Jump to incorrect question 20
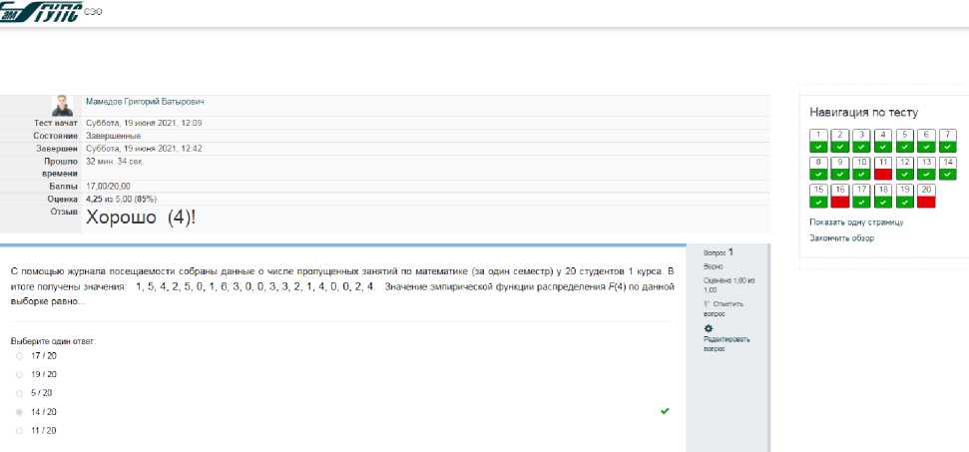Image resolution: width=969 pixels, height=452 pixels. click(x=926, y=197)
